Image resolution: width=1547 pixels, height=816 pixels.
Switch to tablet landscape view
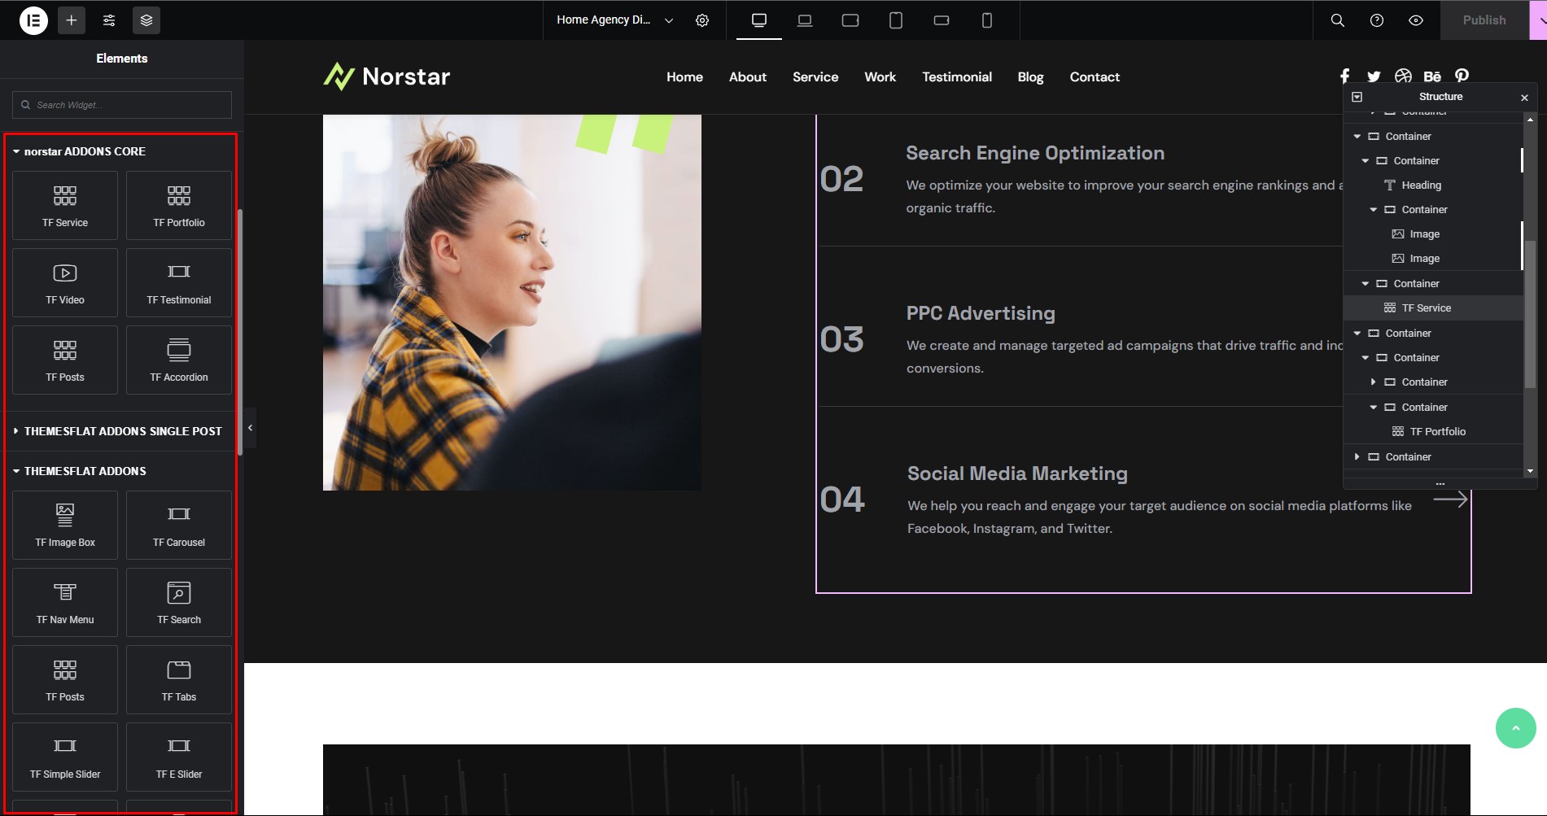click(850, 20)
